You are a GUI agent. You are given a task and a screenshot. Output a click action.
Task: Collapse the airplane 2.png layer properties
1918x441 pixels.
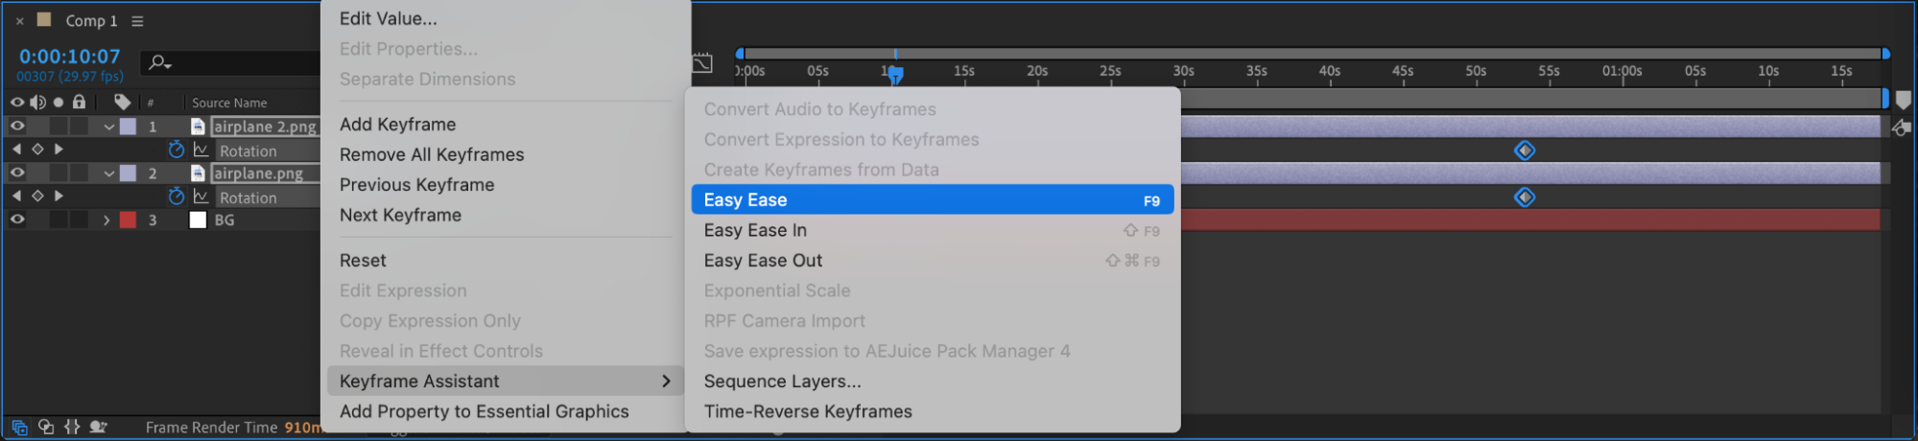pos(108,127)
